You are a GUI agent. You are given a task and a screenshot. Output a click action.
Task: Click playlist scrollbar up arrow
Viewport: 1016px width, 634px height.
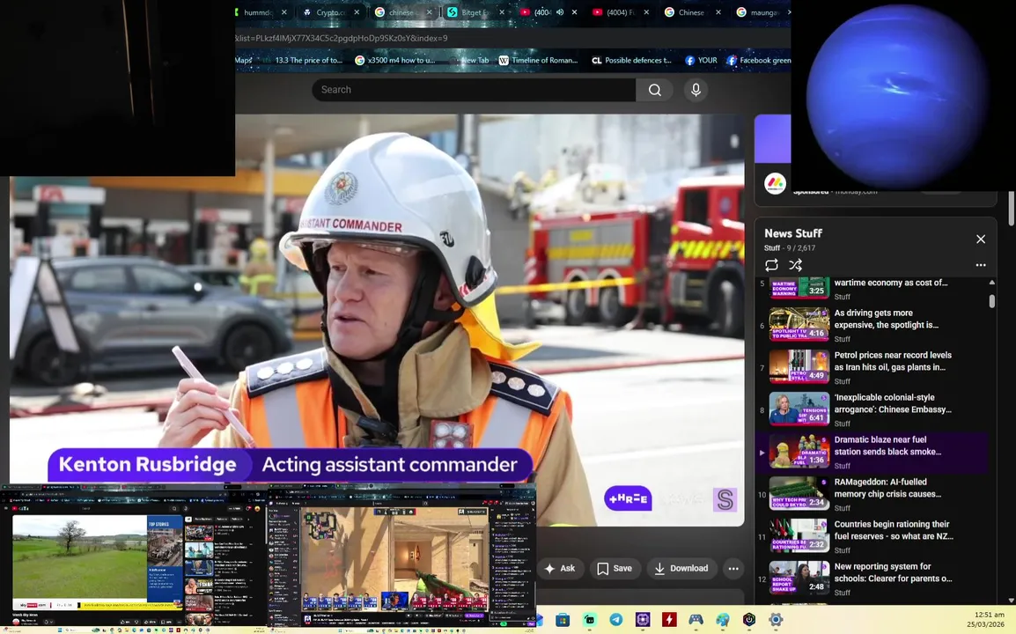[992, 283]
